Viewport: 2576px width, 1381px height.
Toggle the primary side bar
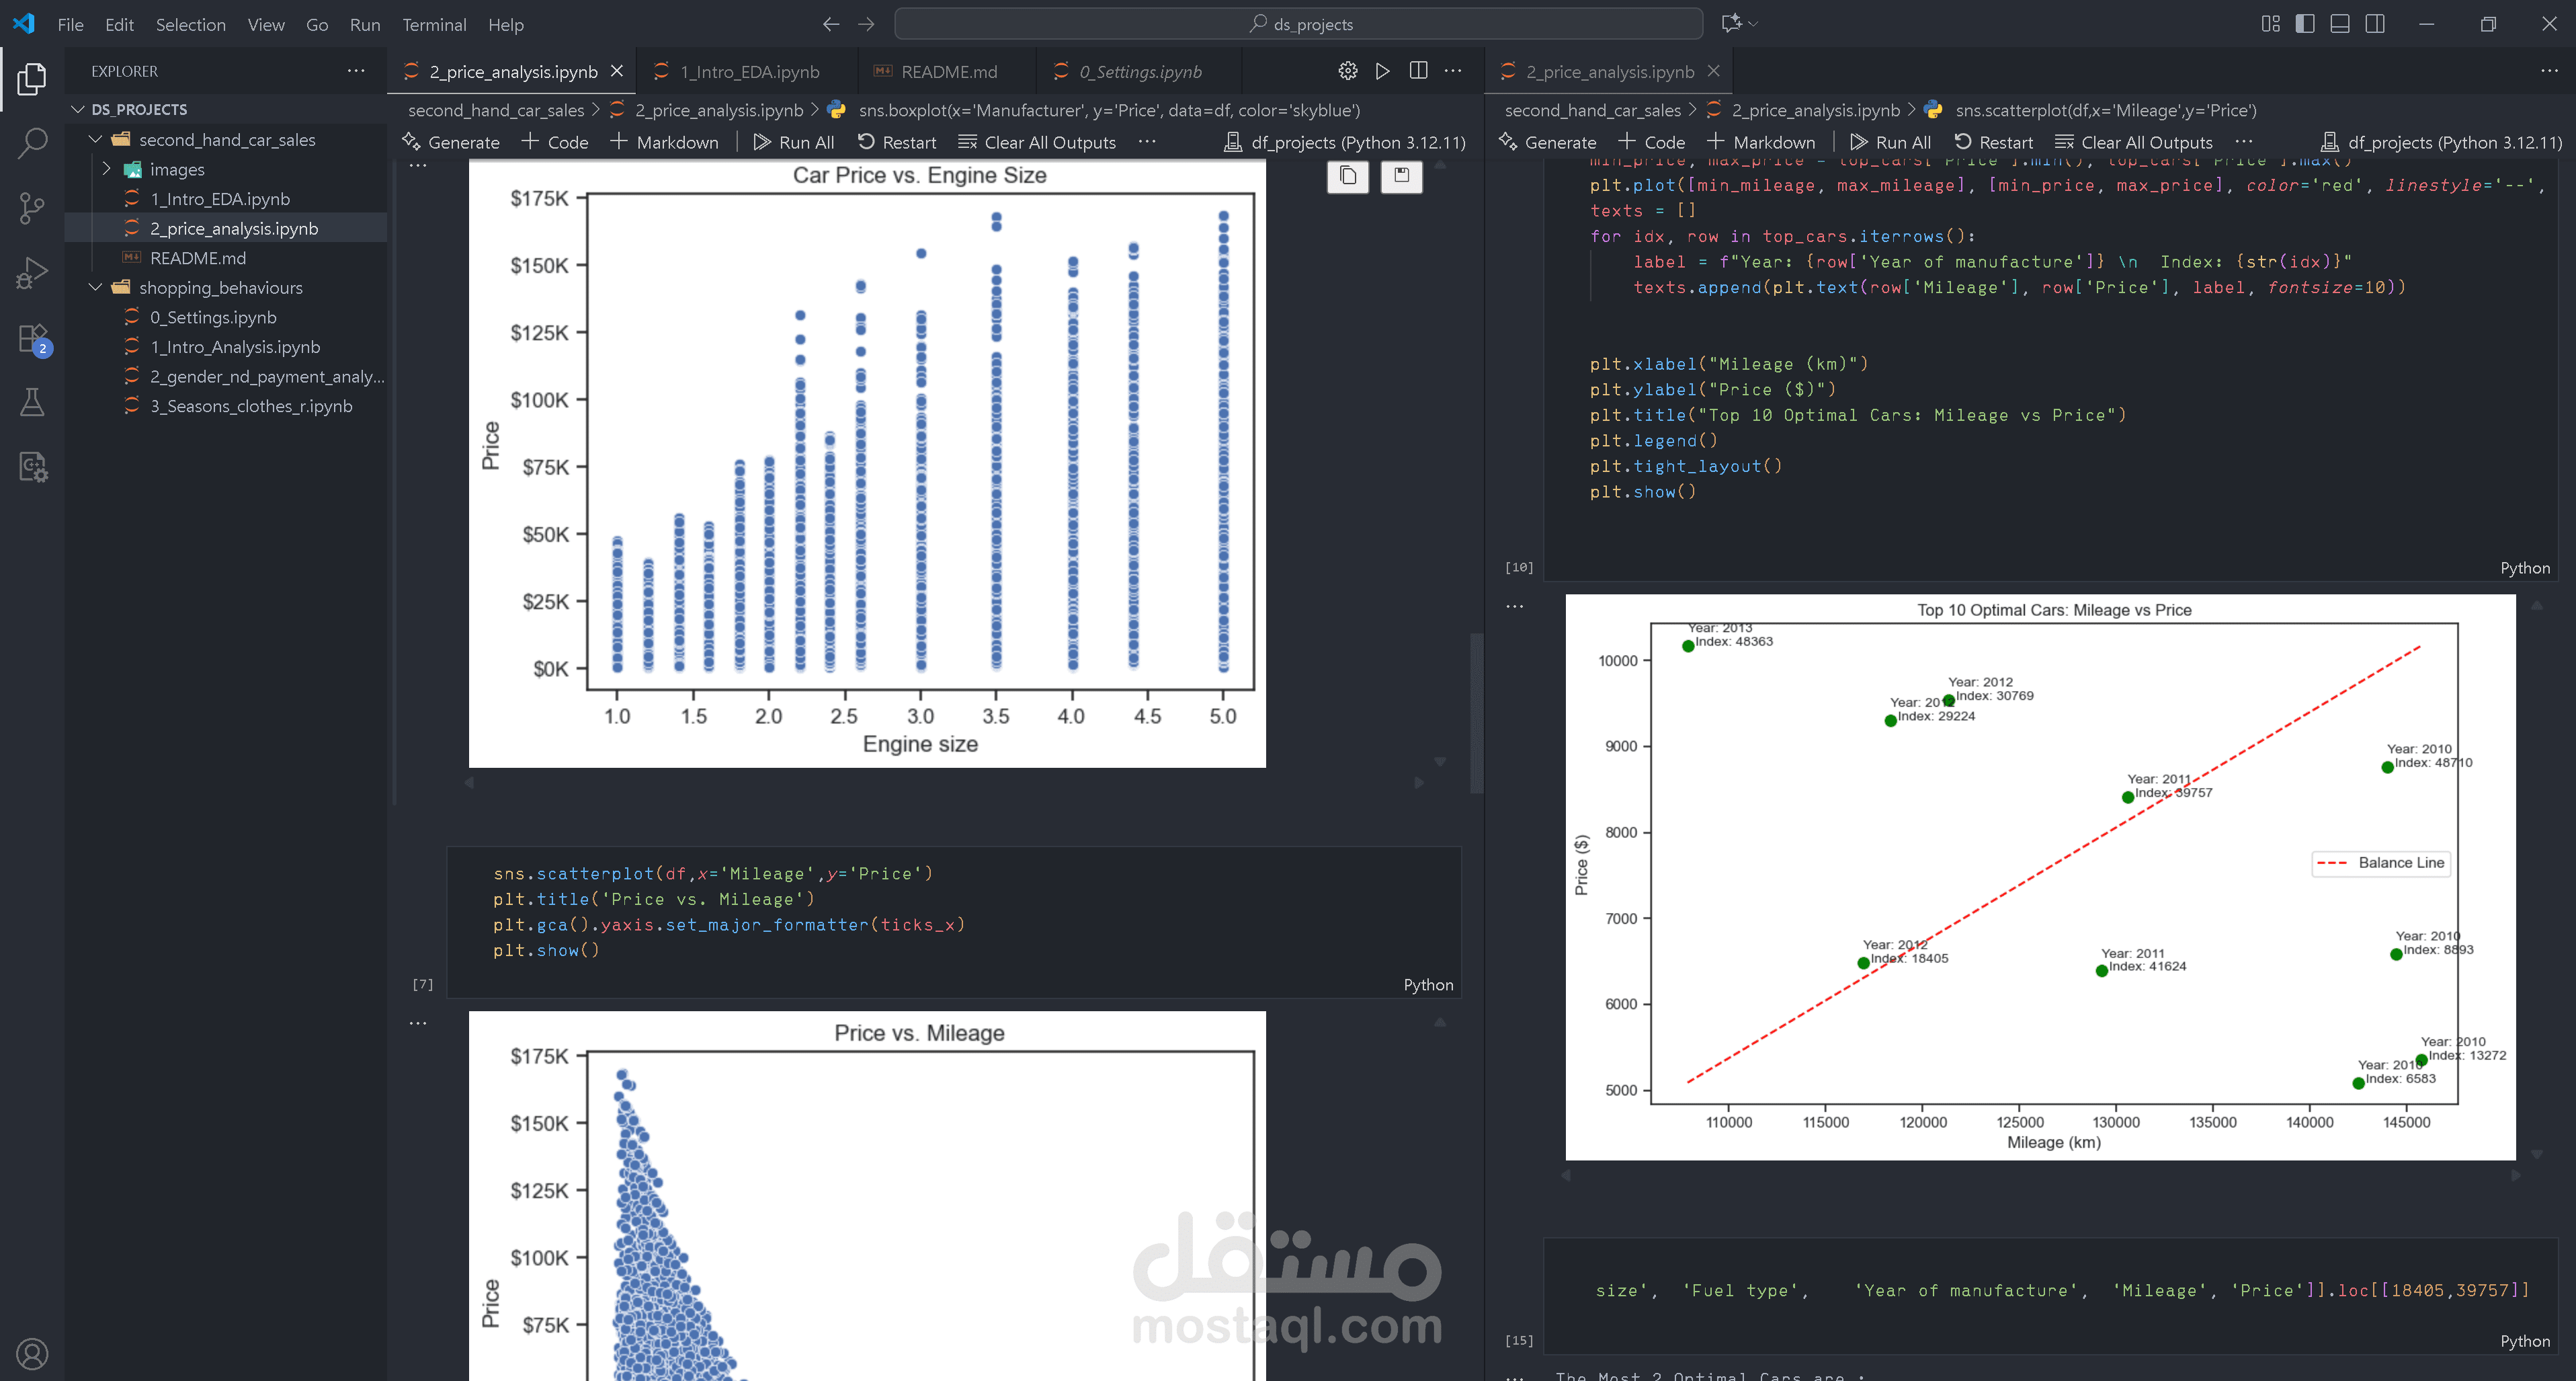2304,24
